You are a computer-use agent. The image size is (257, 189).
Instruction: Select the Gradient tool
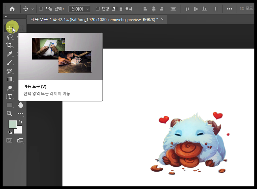pyautogui.click(x=10, y=79)
